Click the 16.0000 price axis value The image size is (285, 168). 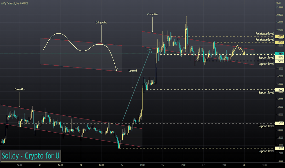280,84
